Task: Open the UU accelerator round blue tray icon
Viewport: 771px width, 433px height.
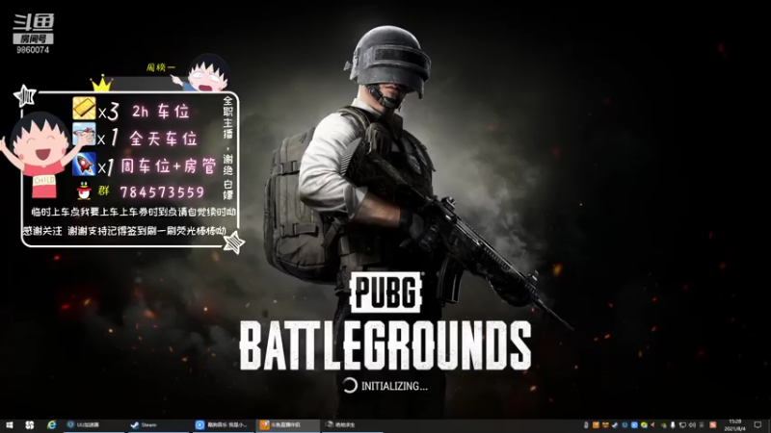Action: pyautogui.click(x=625, y=425)
